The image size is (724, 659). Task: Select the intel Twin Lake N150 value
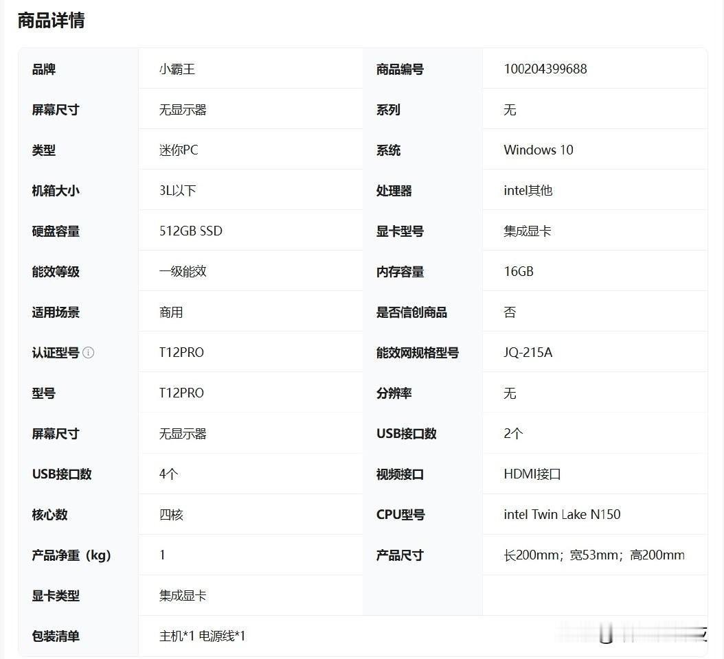point(562,515)
